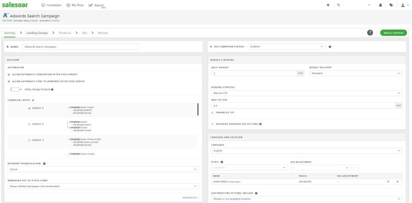Click the Advanced + link

(x=190, y=197)
